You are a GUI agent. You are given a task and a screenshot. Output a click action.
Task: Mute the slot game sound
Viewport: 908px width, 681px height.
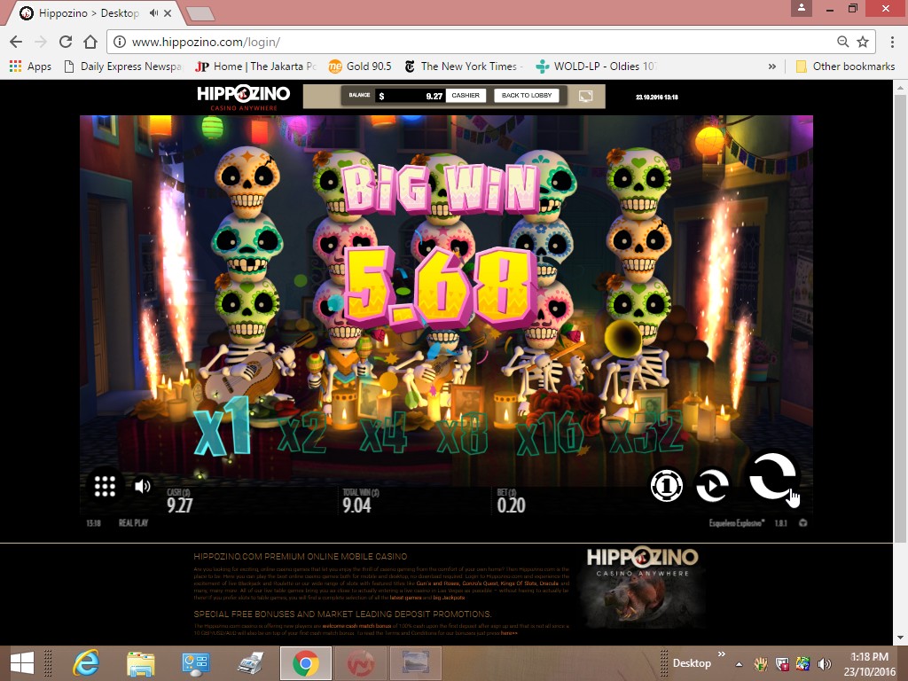pyautogui.click(x=143, y=486)
